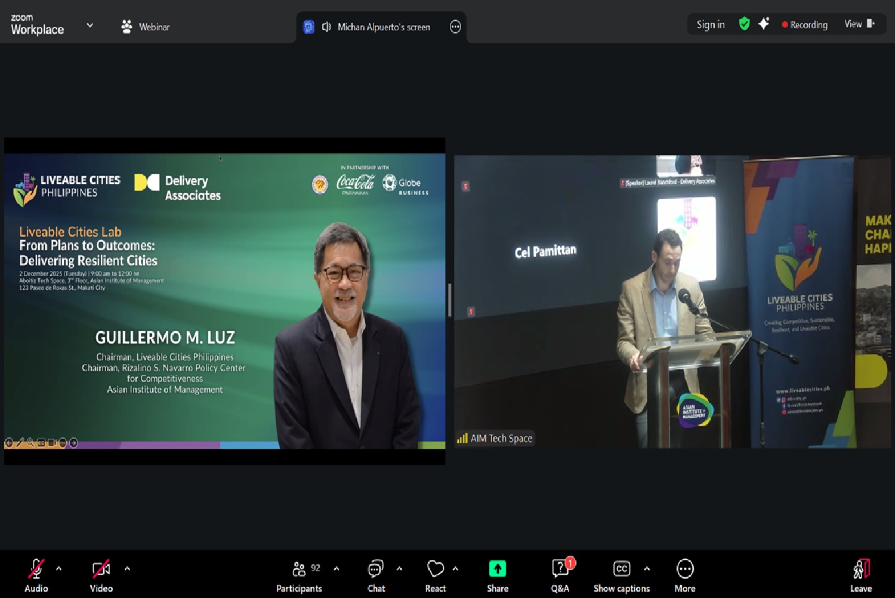895x598 pixels.
Task: Click the Sign in button
Action: [710, 24]
